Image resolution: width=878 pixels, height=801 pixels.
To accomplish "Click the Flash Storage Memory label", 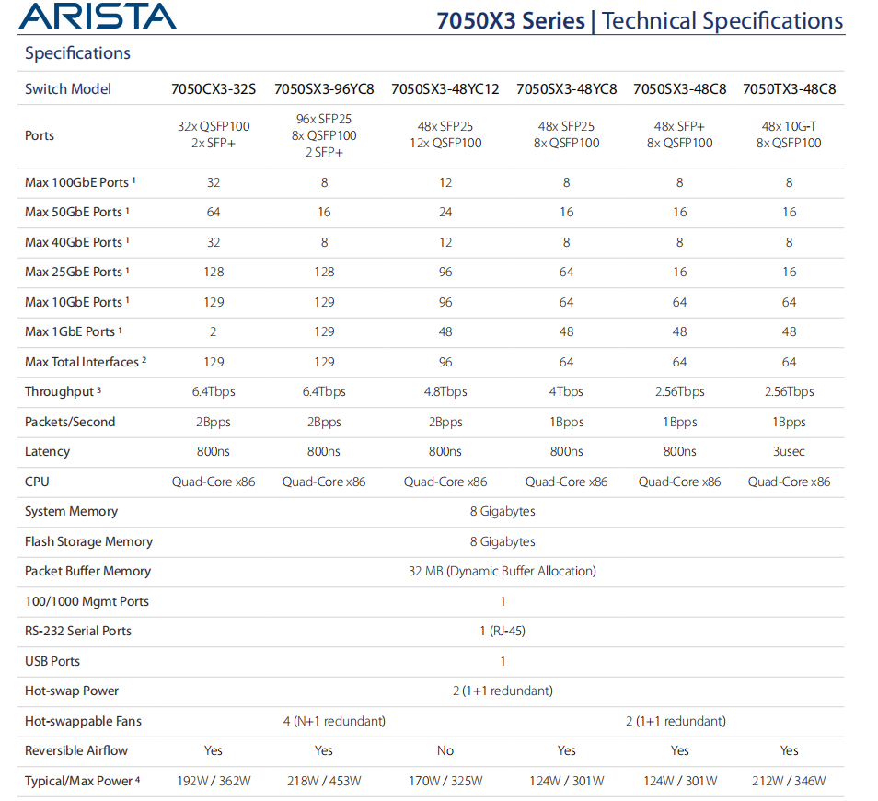I will (88, 542).
